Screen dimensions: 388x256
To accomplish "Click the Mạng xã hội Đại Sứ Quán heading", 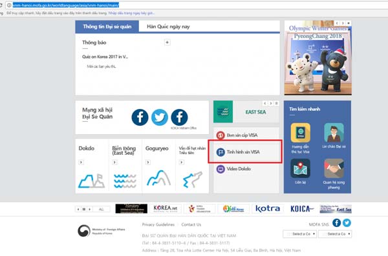I will pos(97,113).
